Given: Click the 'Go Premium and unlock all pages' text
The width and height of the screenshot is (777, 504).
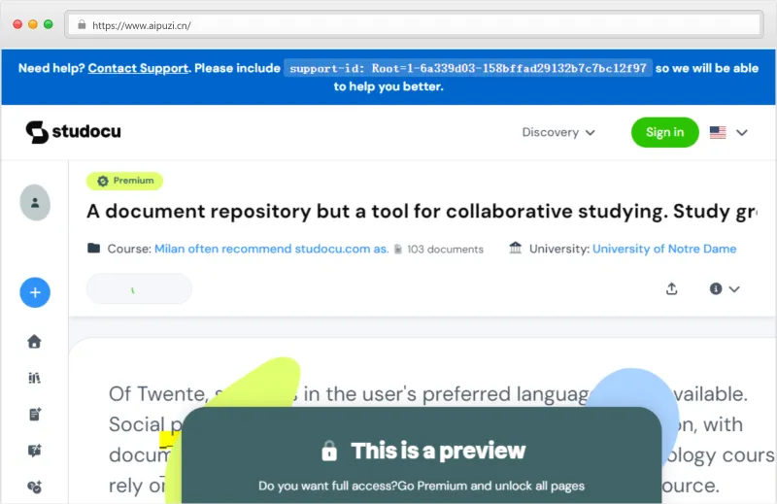Looking at the screenshot, I should tap(491, 486).
